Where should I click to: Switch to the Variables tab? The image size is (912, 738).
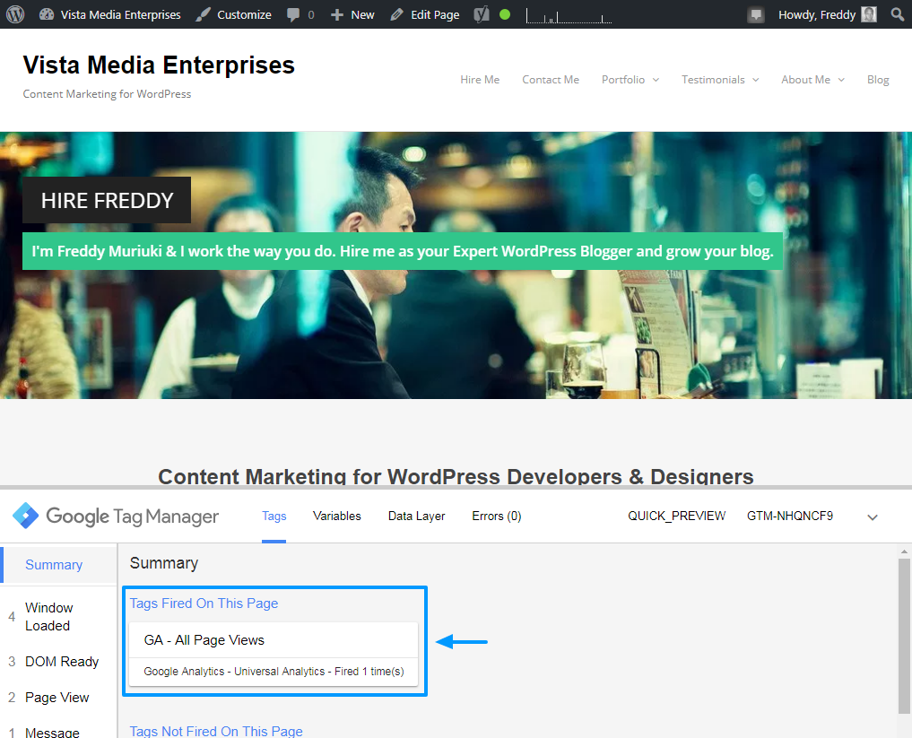[337, 516]
